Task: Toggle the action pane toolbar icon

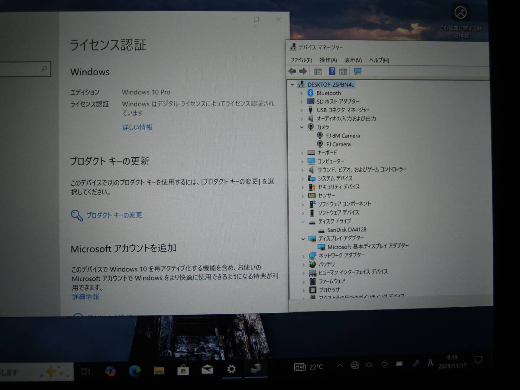Action: [x=343, y=71]
